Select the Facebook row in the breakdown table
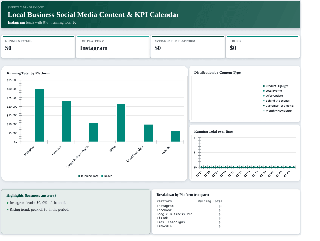Image resolution: width=320 pixels, height=241 pixels. pyautogui.click(x=190, y=210)
